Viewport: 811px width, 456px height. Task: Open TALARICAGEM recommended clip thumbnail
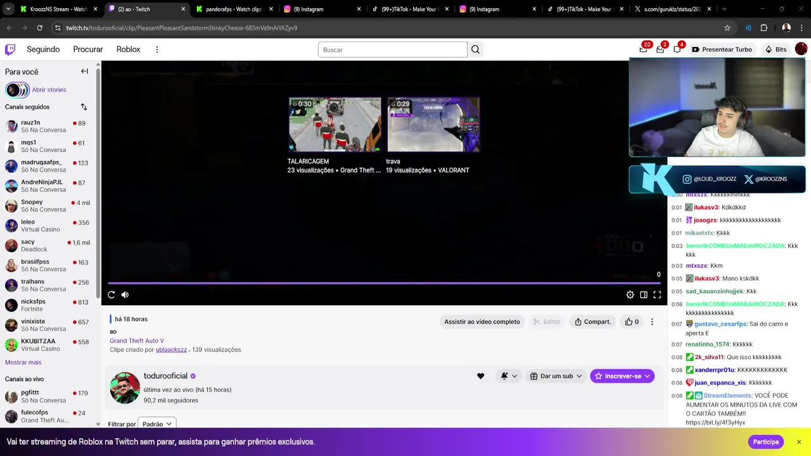click(335, 125)
